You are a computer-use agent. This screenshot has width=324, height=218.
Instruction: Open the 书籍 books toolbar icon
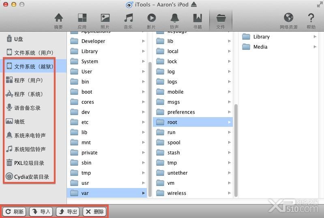point(197,18)
